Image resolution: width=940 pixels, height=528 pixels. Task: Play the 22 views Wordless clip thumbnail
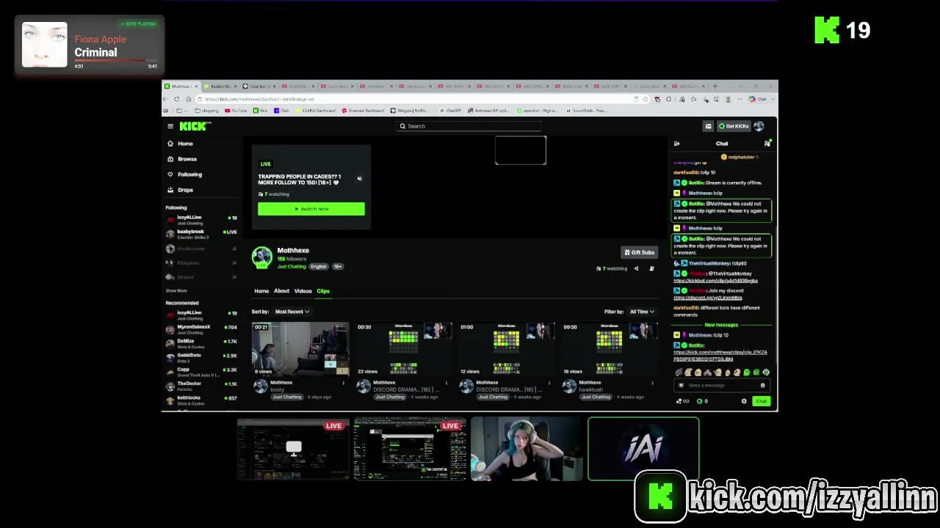coord(403,349)
